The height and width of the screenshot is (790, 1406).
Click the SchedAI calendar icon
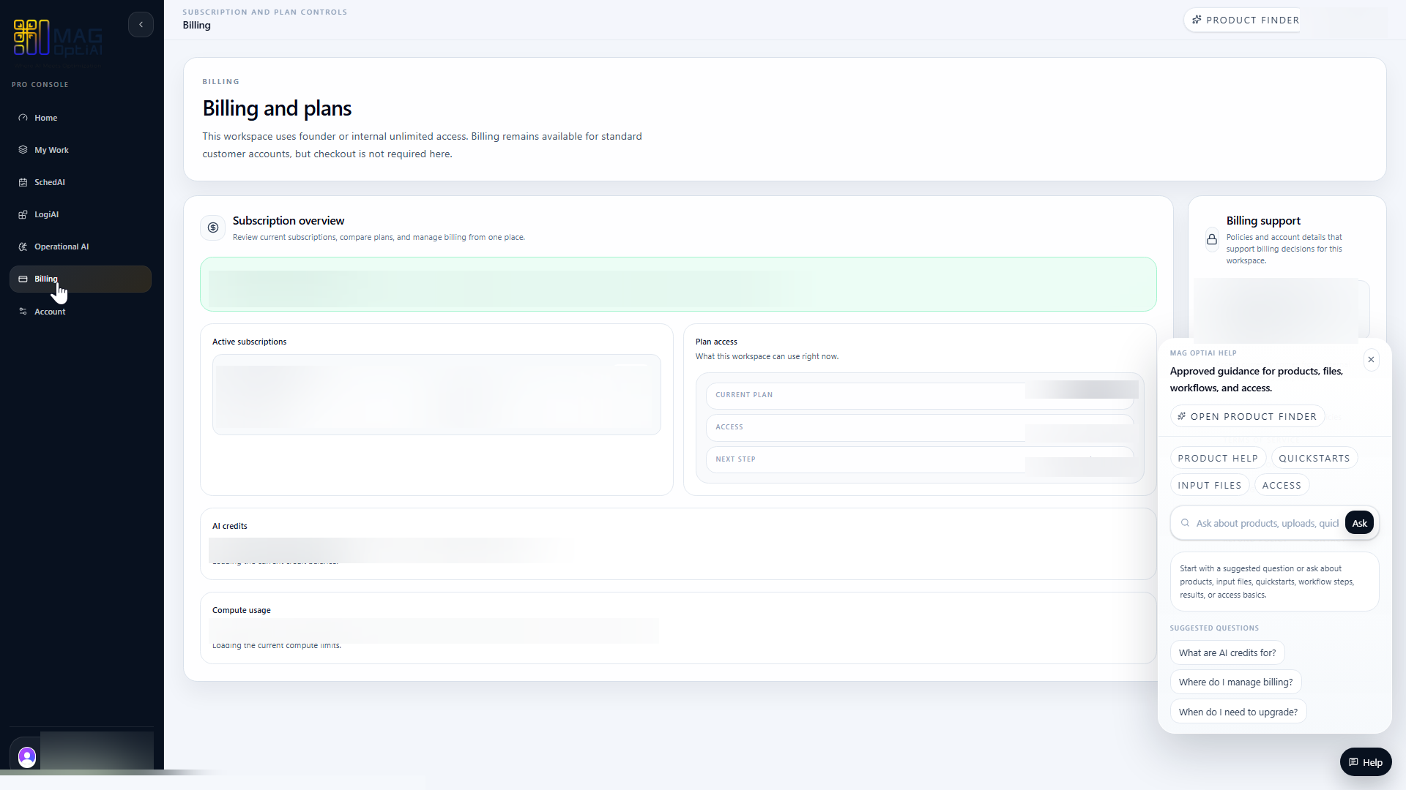pyautogui.click(x=23, y=182)
